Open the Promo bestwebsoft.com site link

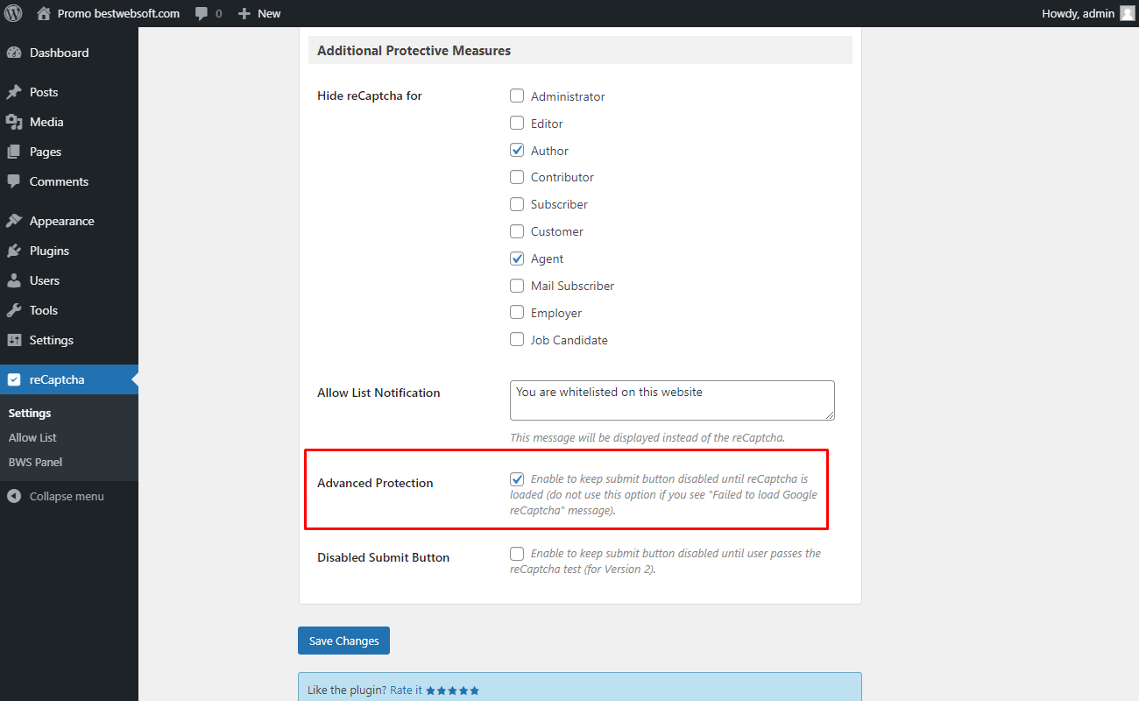click(109, 13)
